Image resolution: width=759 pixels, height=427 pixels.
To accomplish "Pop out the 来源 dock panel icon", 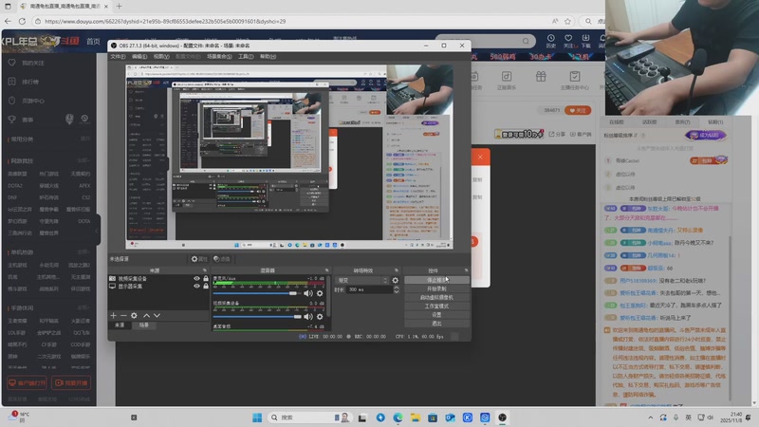I will click(205, 270).
